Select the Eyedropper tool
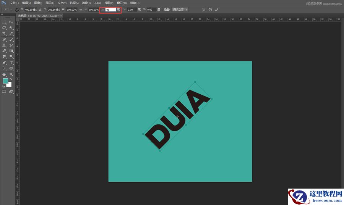 [x=11, y=34]
